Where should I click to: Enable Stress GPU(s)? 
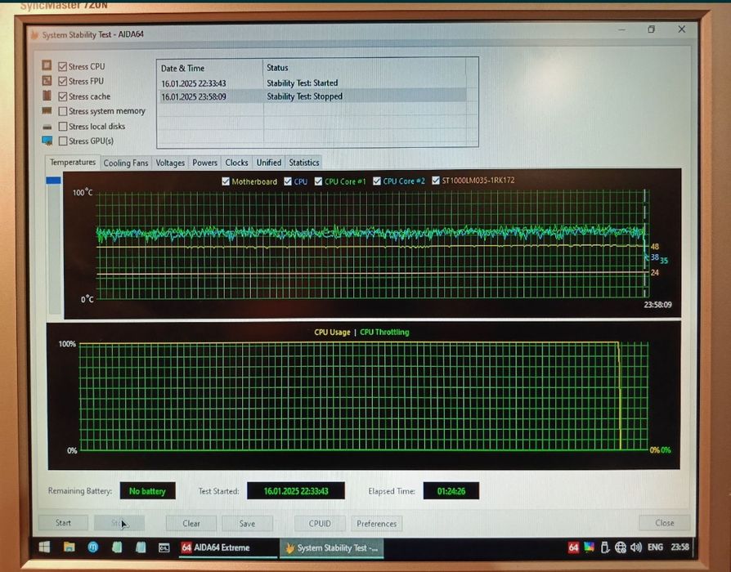[x=62, y=141]
